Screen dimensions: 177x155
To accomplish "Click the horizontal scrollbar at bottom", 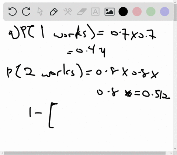I will tap(84, 153).
